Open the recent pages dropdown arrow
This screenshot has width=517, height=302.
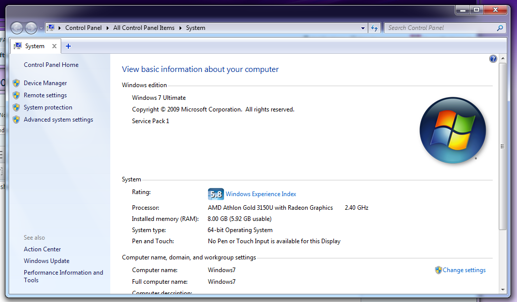(41, 28)
